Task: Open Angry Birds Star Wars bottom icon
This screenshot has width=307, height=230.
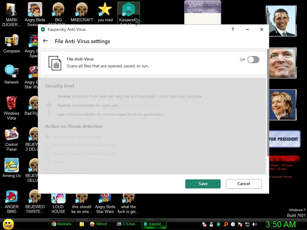Action: click(105, 203)
